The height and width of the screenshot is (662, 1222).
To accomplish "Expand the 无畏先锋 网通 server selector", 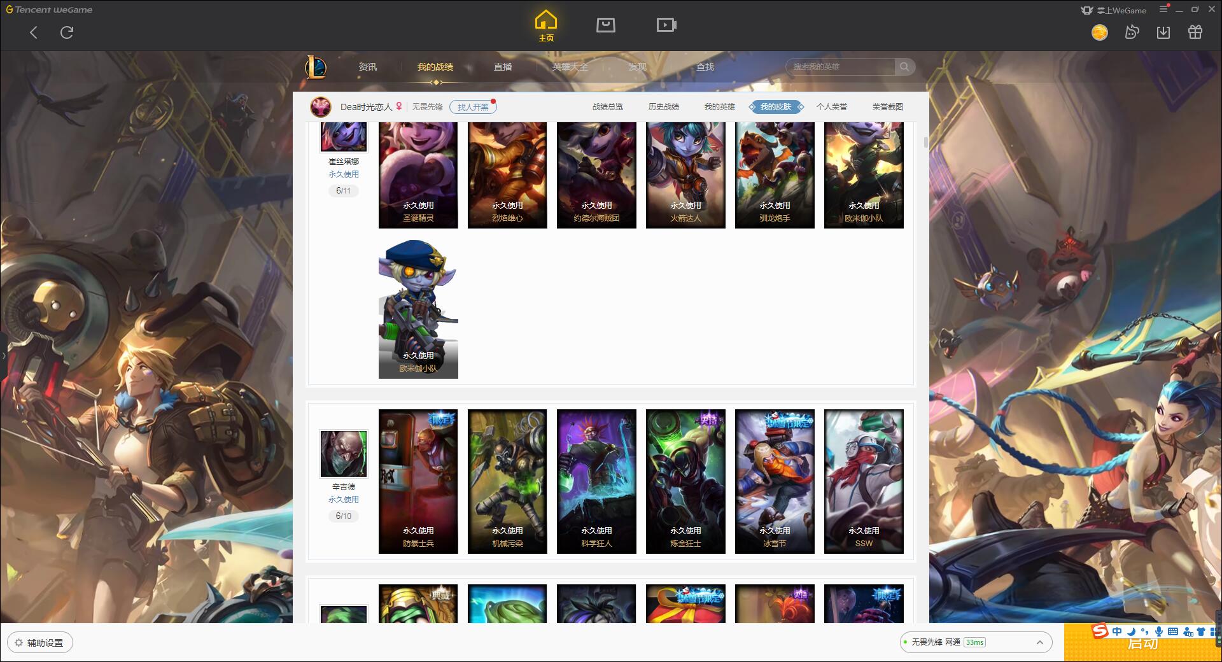I will click(x=975, y=642).
